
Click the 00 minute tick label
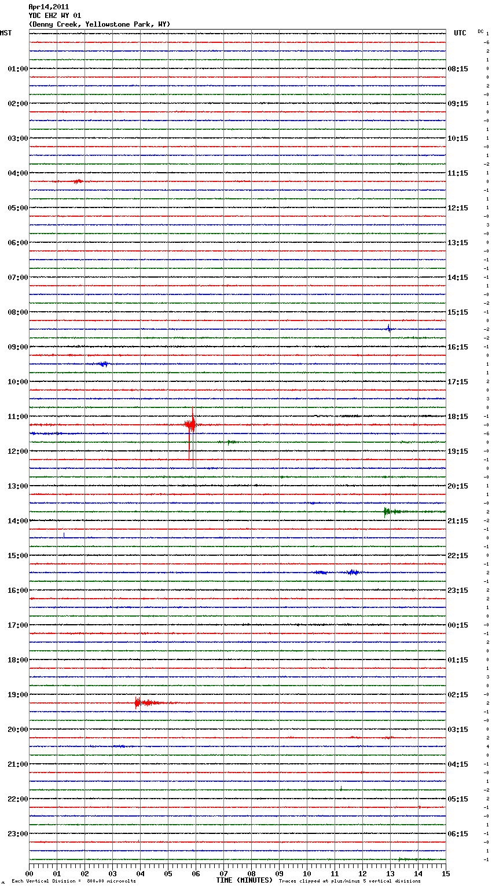(30, 873)
